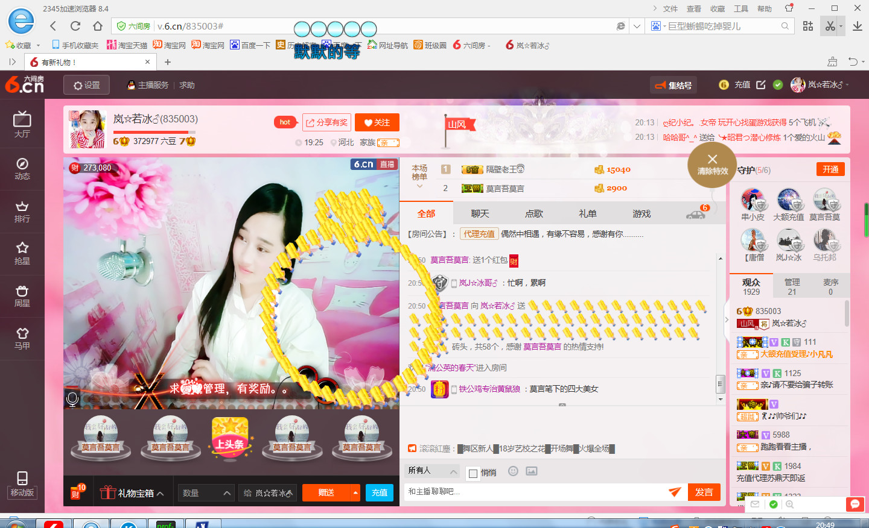
Task: Open the 周星 weekly star sidebar icon
Action: (22, 296)
